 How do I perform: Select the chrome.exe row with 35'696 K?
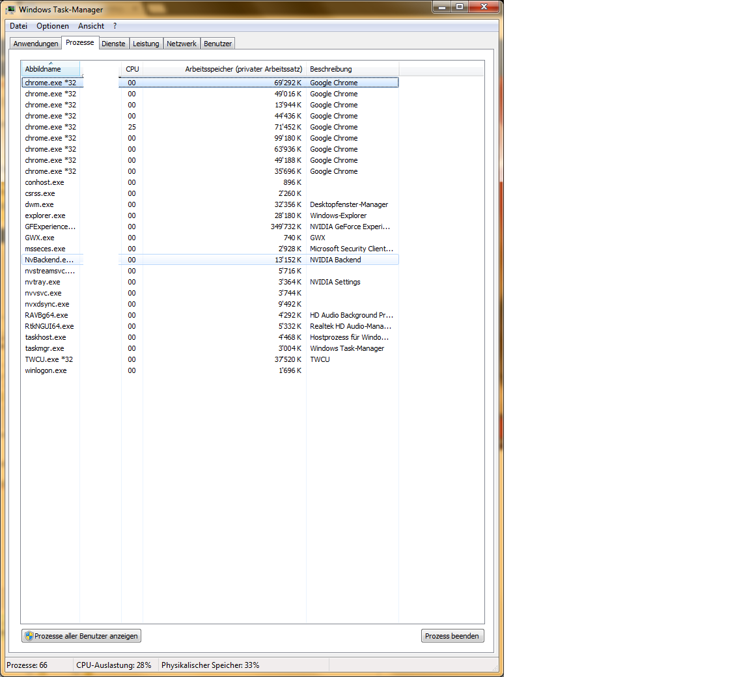(x=210, y=171)
